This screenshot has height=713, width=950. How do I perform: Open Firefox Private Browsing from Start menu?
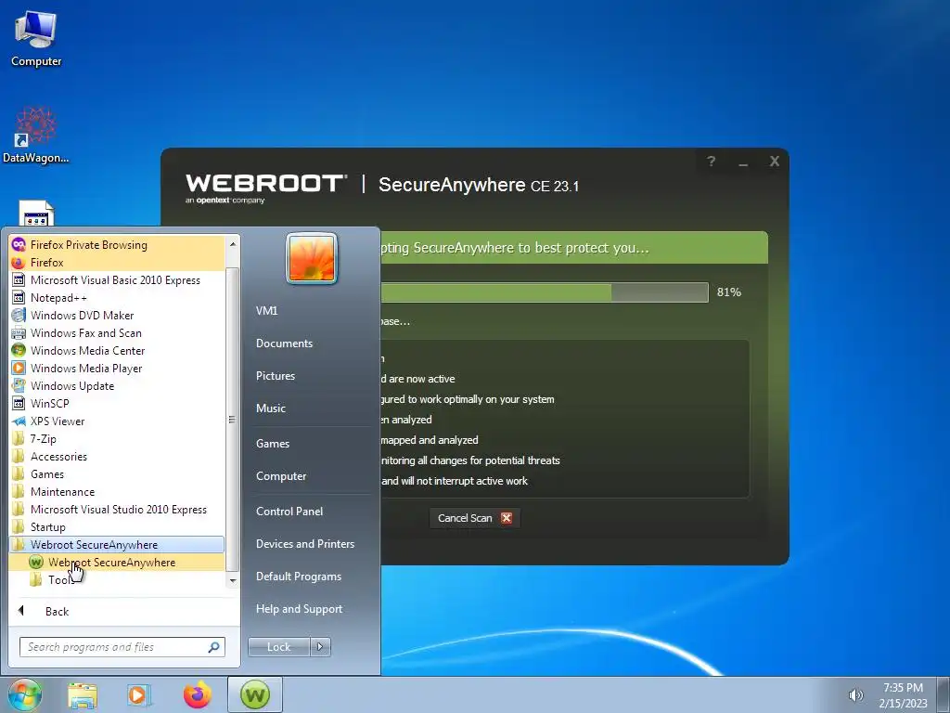[116, 245]
